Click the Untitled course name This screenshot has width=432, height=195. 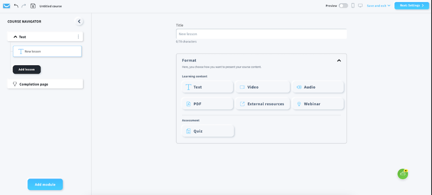(51, 6)
